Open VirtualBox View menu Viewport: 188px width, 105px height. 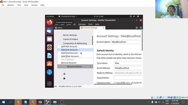pos(19,5)
